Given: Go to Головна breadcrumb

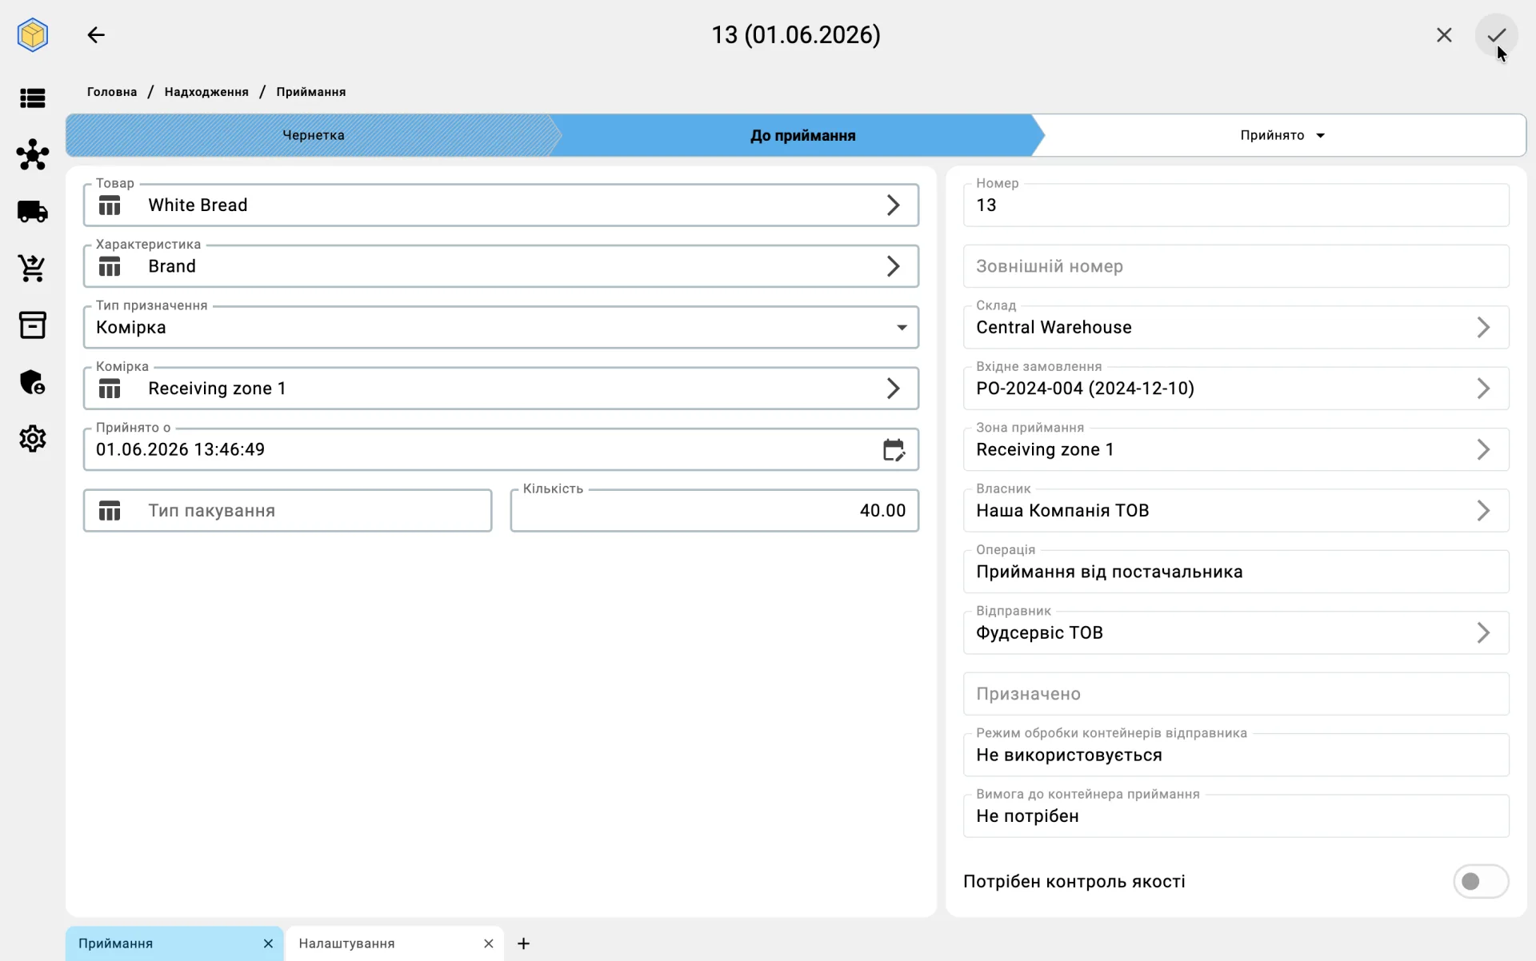Looking at the screenshot, I should coord(112,93).
